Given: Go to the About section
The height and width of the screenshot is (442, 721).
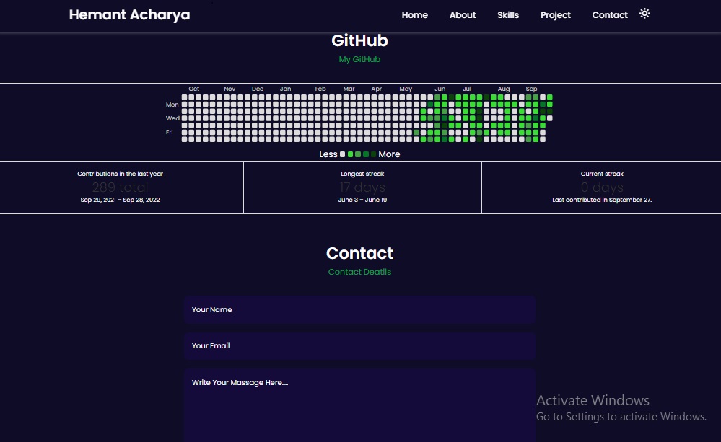Looking at the screenshot, I should (x=463, y=15).
